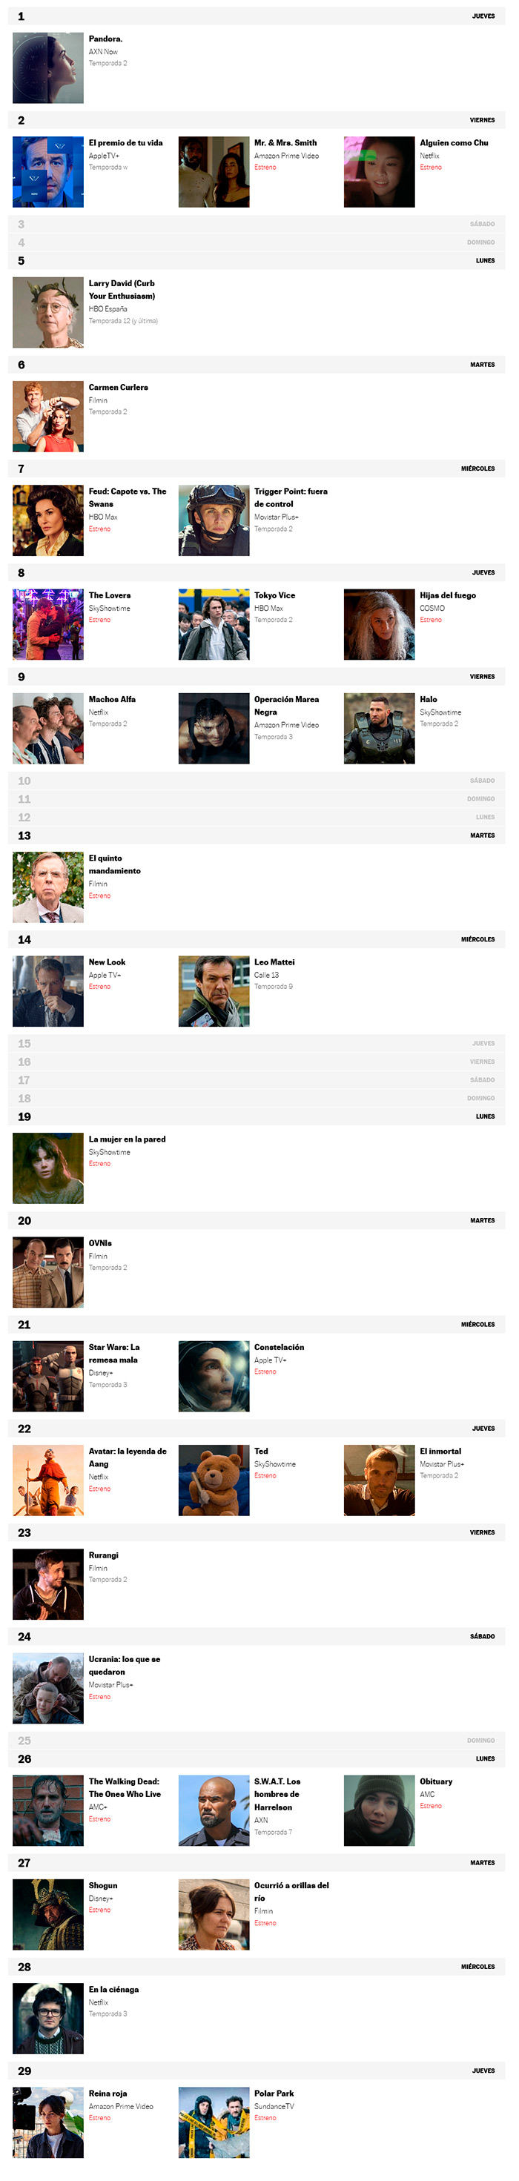This screenshot has width=519, height=2181.
Task: Click the Mr. & Mrs. Smith title
Action: [x=285, y=143]
